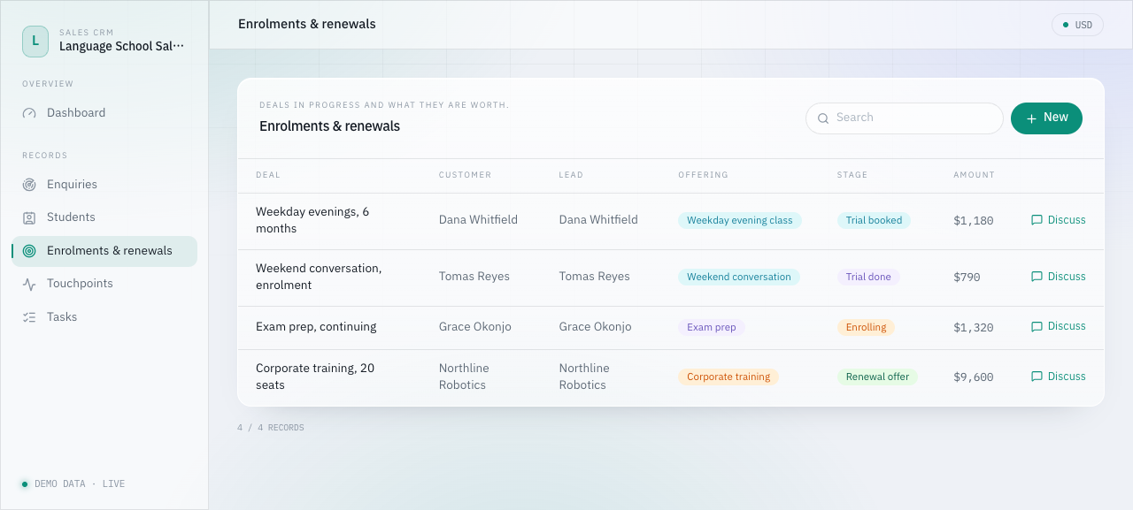
Task: Click the Touchpoints activity pulse icon
Action: [29, 284]
